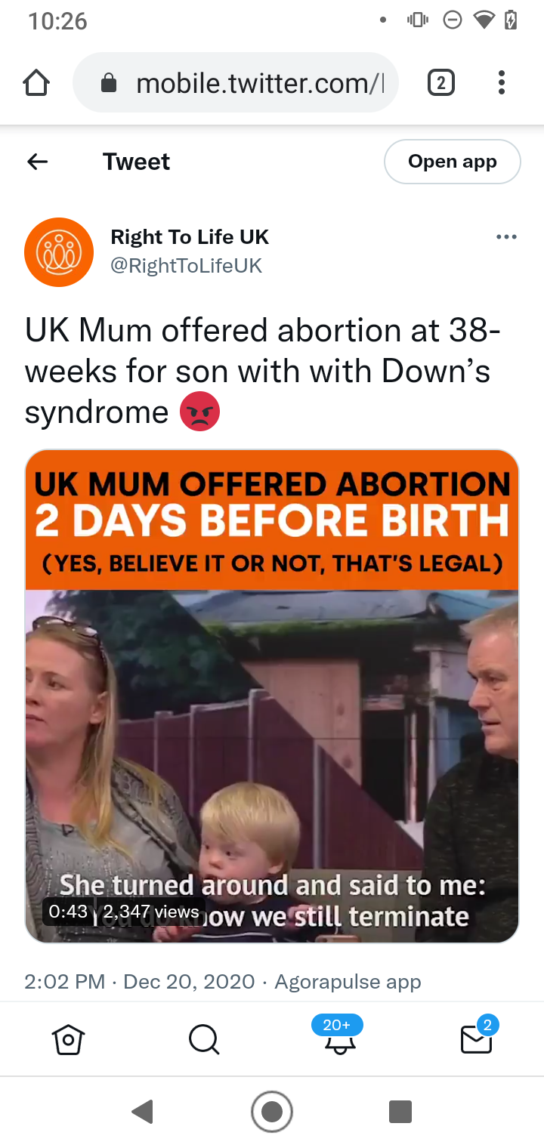
Task: Open the Twitter Search tab
Action: click(x=204, y=1040)
